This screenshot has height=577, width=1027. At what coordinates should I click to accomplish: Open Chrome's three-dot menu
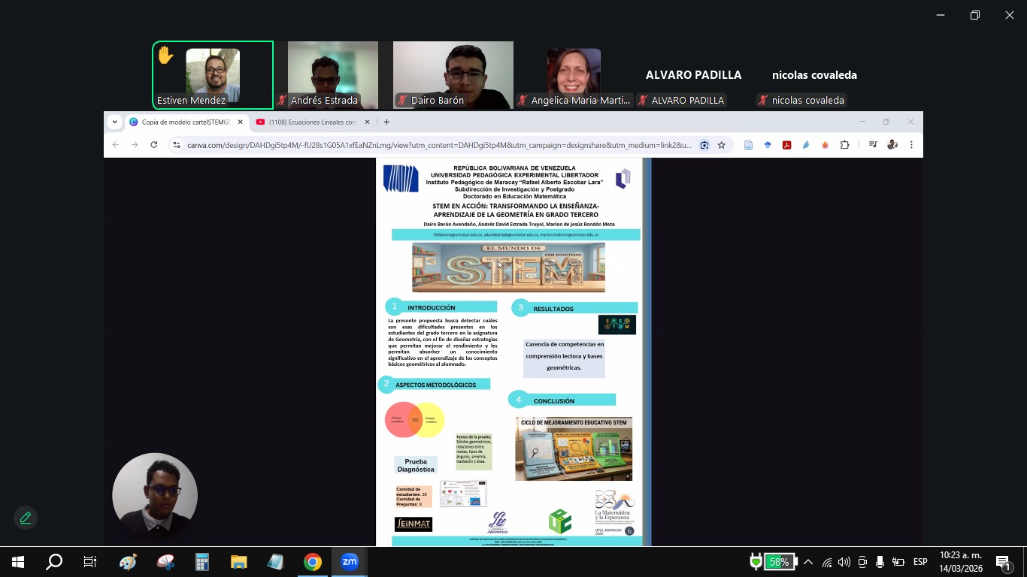[x=911, y=145]
